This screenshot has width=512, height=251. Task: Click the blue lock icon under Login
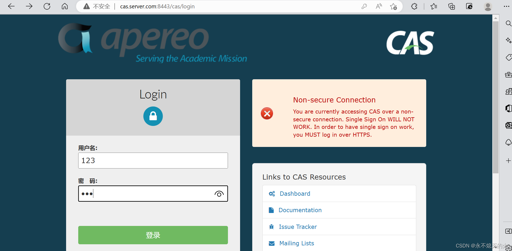[153, 116]
